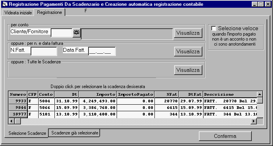273x146 pixels.
Task: Click the ImportoPagato column header
Action: [x=136, y=95]
